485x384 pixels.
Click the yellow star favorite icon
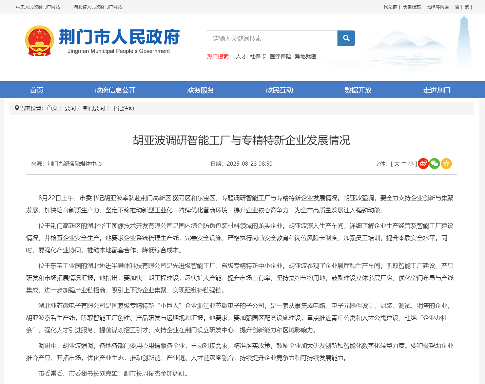446,164
